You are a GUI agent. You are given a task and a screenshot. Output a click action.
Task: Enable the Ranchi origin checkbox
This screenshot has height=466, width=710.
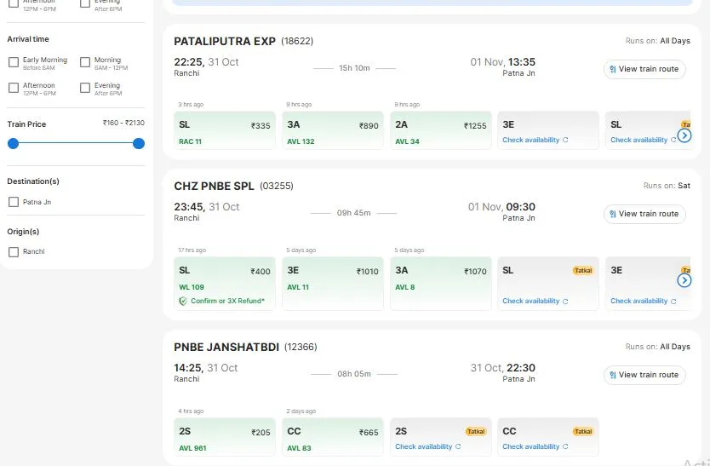(x=14, y=251)
